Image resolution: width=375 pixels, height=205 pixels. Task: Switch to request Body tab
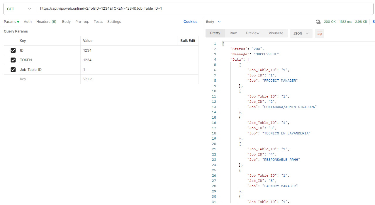click(66, 22)
